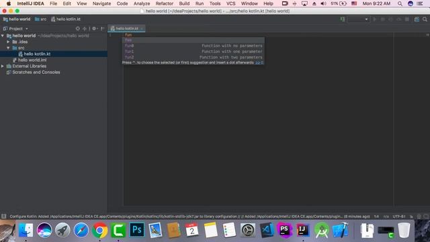Click the 1:4 cursor position indicator
This screenshot has height=242, width=430.
[x=376, y=216]
